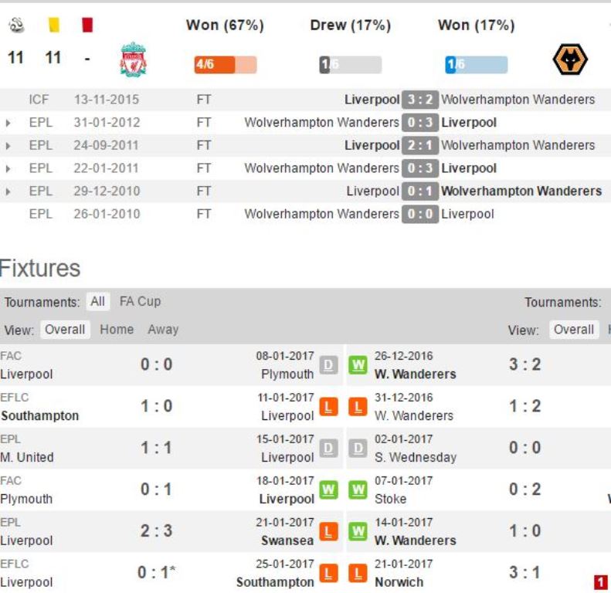Viewport: 611px width, 593px height.
Task: Click the Liverpool club crest
Action: (x=134, y=59)
